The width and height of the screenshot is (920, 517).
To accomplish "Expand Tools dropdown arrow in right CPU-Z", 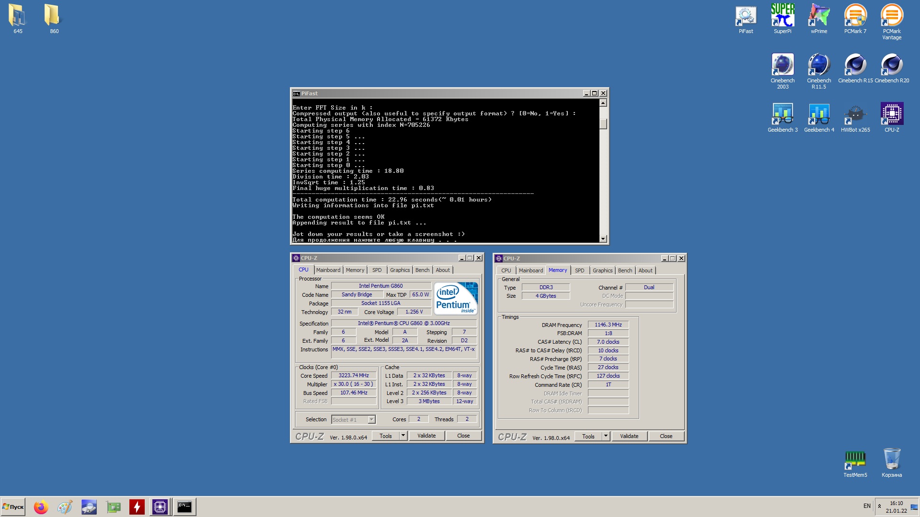I will [606, 437].
